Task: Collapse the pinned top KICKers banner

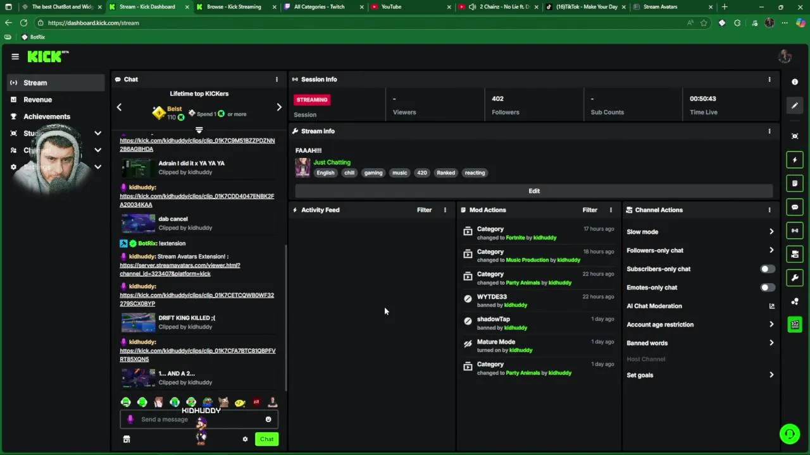Action: 199,130
